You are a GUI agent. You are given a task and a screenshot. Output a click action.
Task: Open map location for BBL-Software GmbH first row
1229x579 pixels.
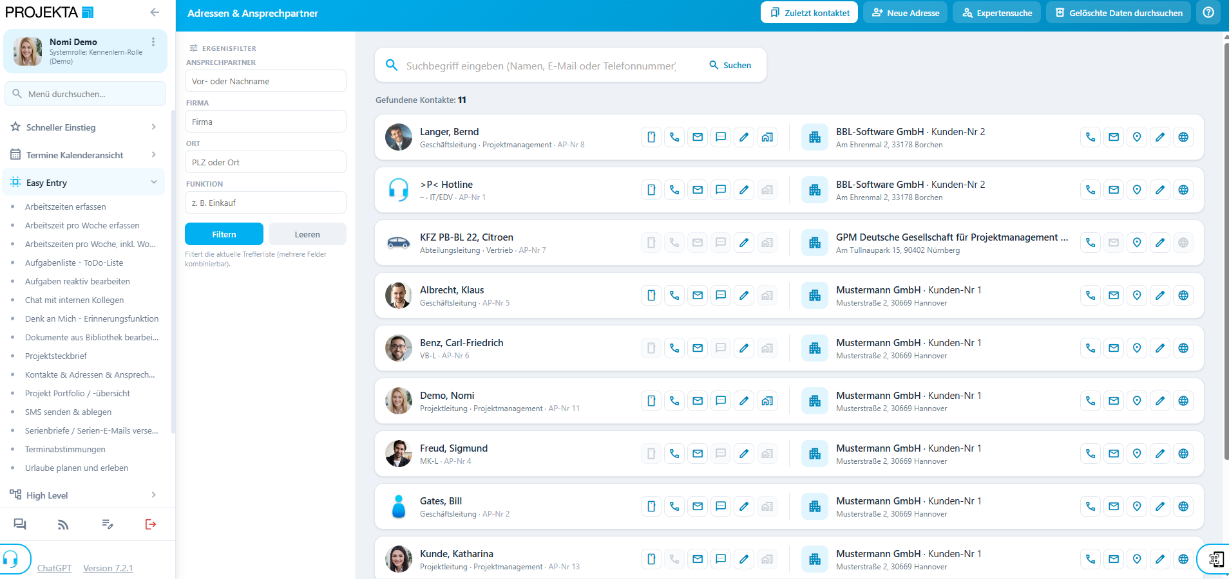tap(1137, 137)
